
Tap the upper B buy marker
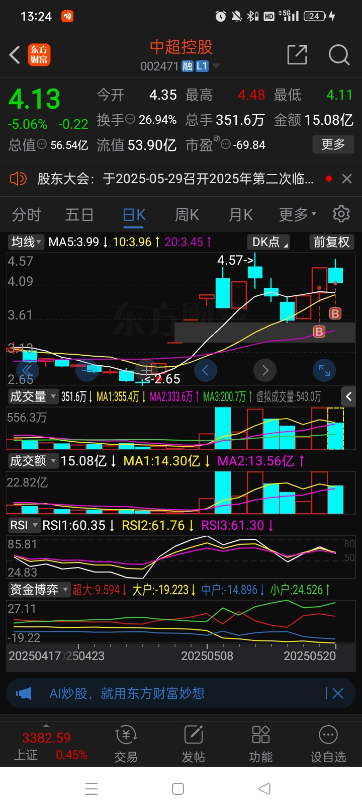335,313
